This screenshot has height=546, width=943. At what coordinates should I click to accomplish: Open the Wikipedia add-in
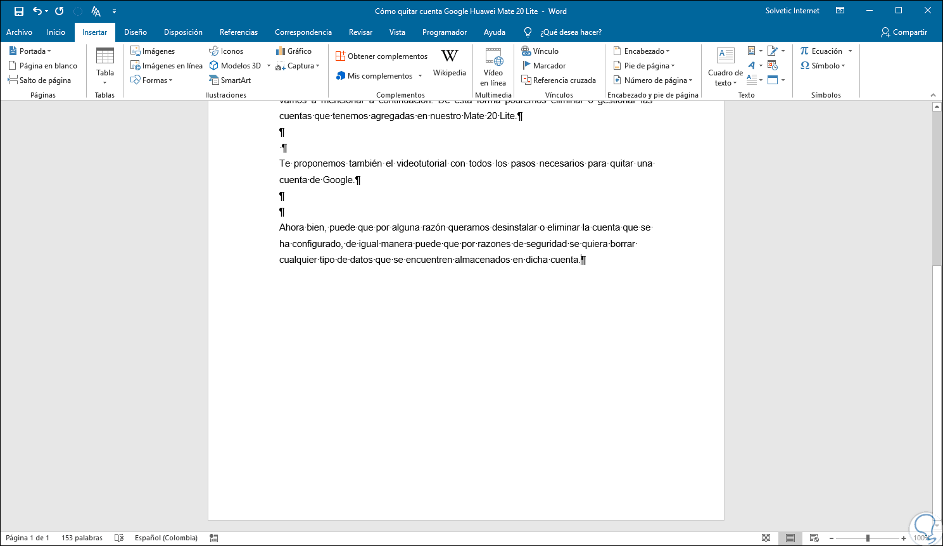[x=450, y=63]
